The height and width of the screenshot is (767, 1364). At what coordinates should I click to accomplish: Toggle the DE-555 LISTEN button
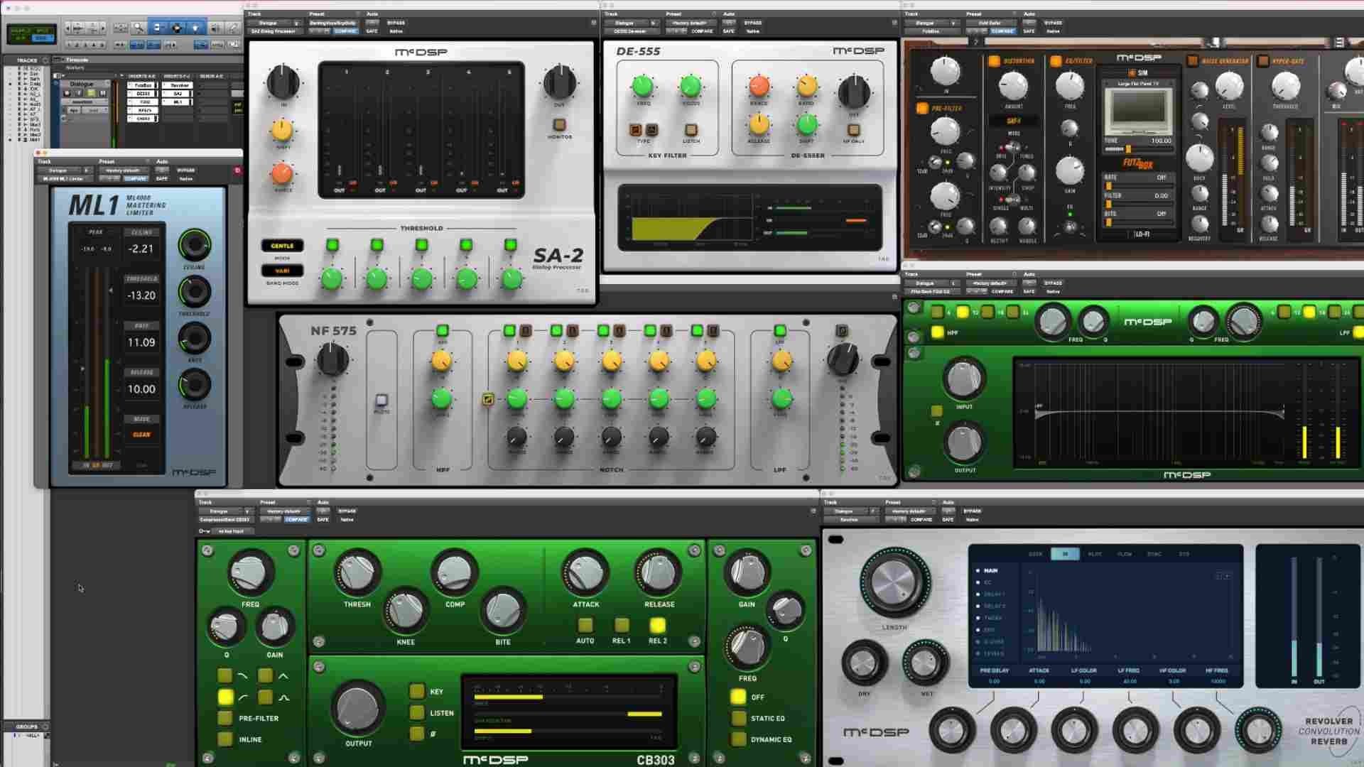pyautogui.click(x=691, y=130)
